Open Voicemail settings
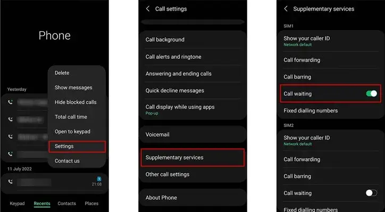Image resolution: width=385 pixels, height=212 pixels. 192,135
